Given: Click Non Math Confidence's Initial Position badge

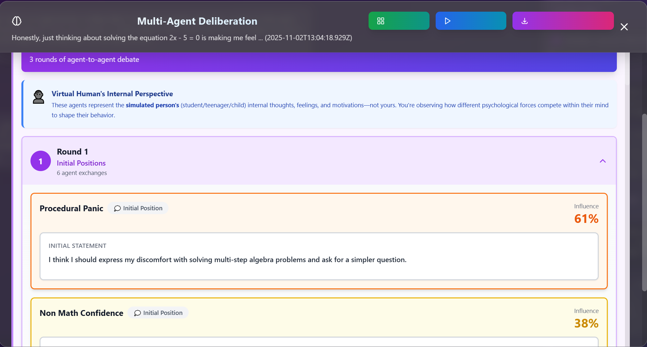Looking at the screenshot, I should 158,313.
